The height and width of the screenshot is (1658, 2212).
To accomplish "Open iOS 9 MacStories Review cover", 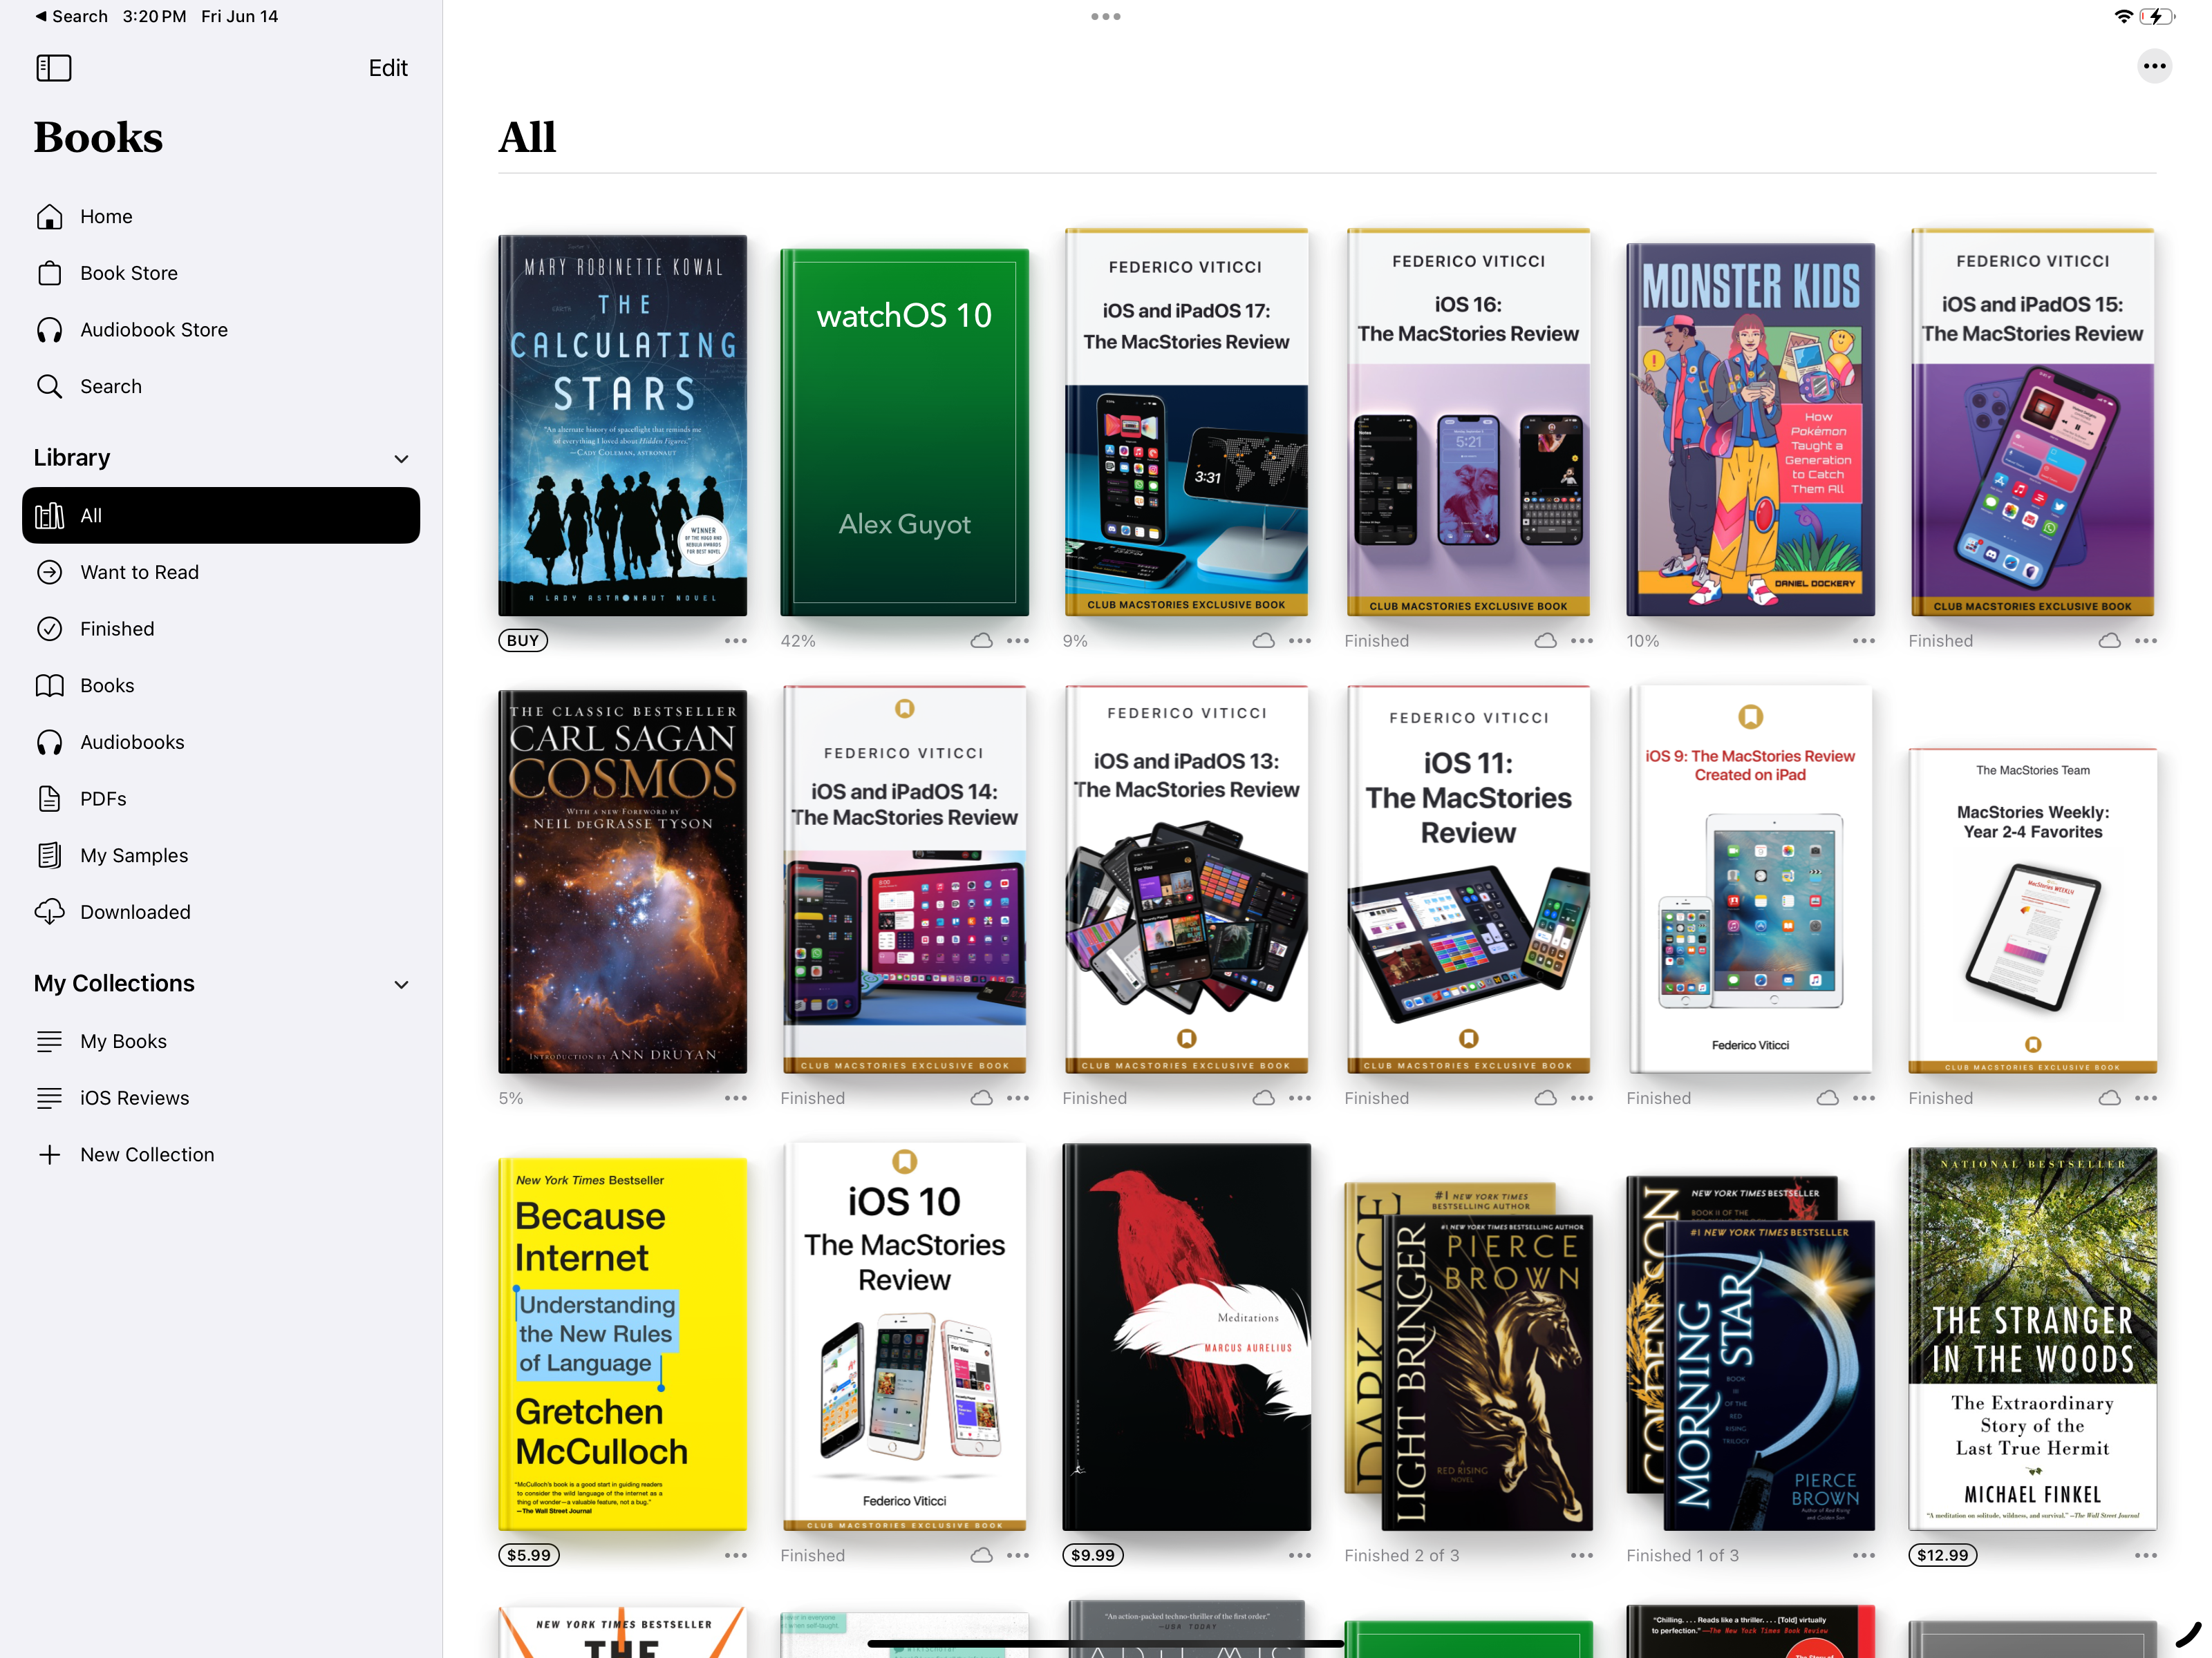I will point(1750,879).
